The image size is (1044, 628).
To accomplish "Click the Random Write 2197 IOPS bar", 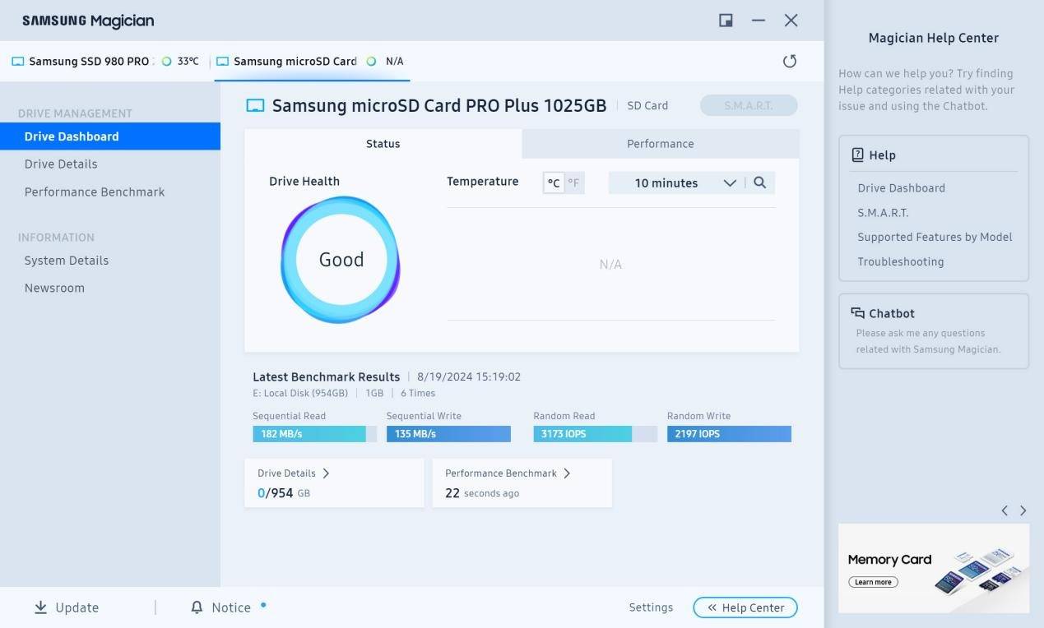I will tap(729, 434).
